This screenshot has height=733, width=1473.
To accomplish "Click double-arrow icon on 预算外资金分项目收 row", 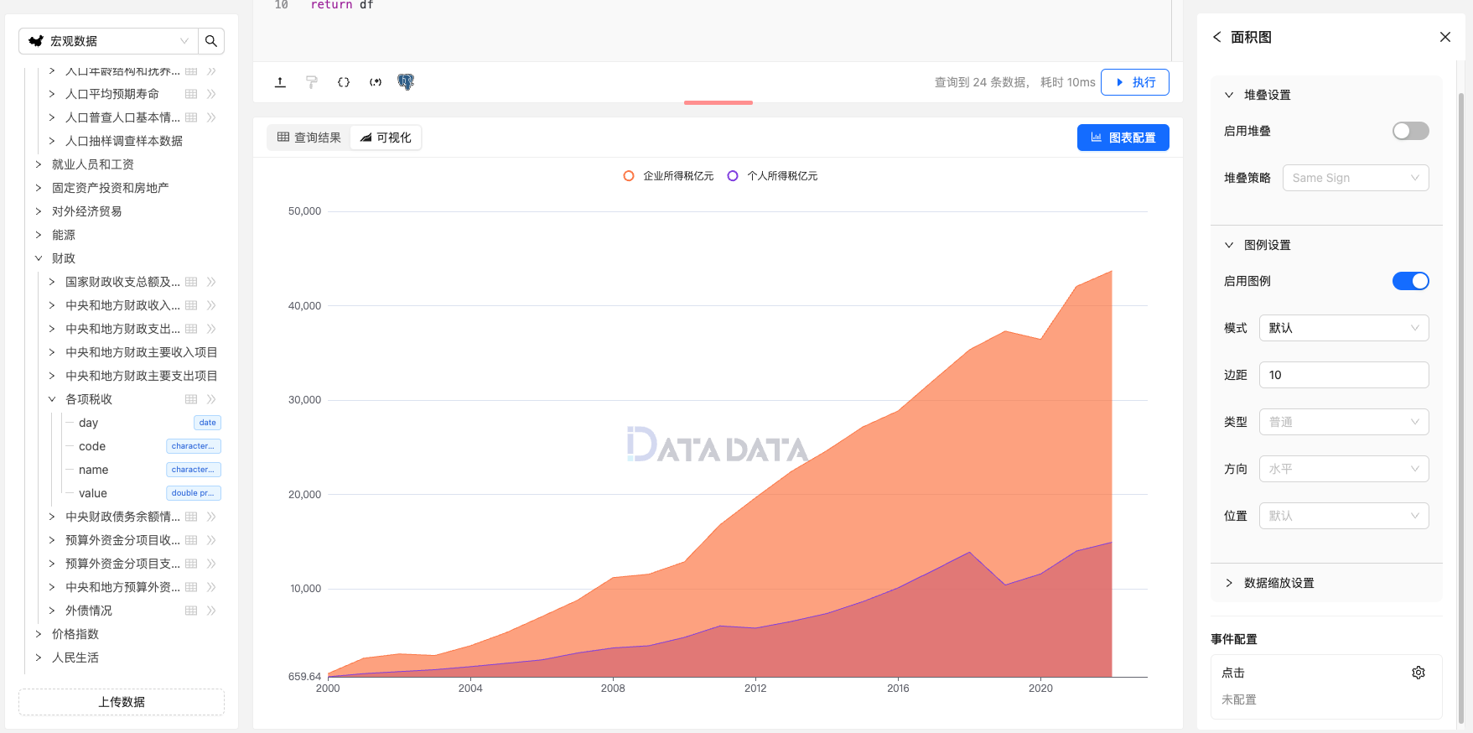I will click(211, 540).
